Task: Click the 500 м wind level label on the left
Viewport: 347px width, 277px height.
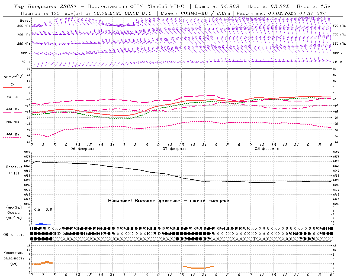Action: pos(26,53)
